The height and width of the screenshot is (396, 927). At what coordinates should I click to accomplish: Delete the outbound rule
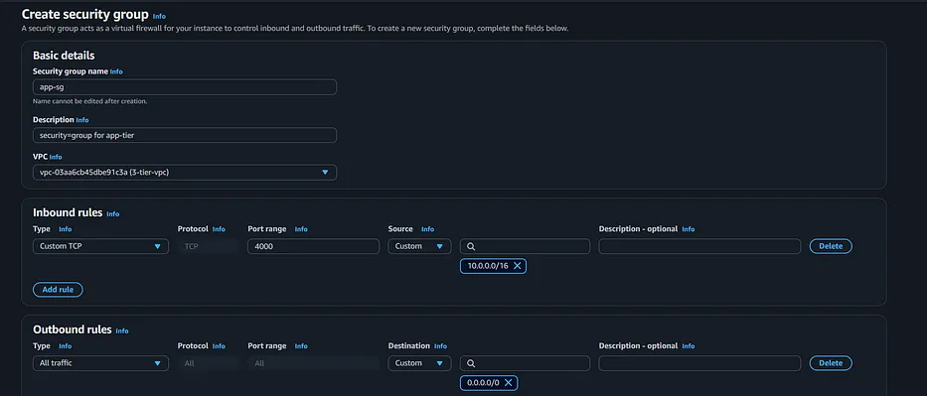coord(831,363)
